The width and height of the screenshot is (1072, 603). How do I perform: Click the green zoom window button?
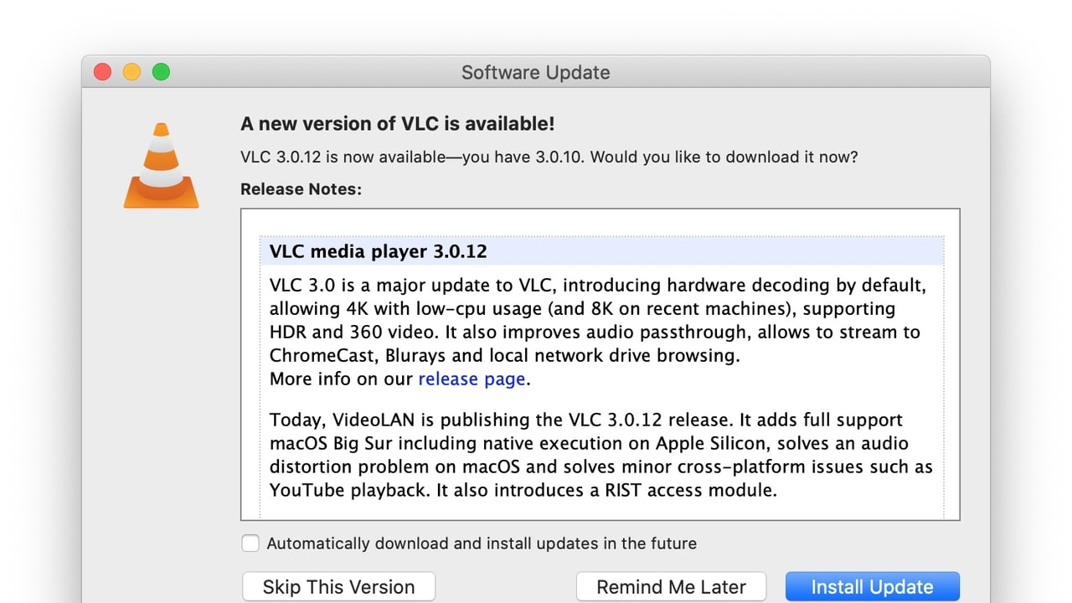pos(161,72)
